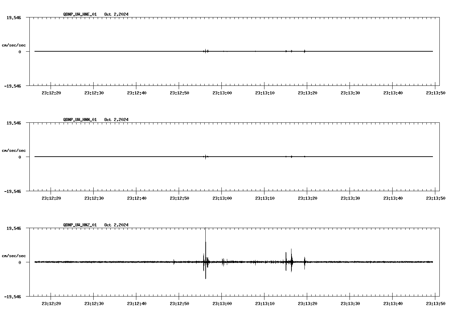Choose the 23:13:40 time label under HNN chart

coord(393,198)
